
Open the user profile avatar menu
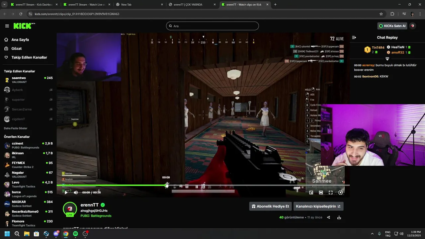(x=413, y=26)
